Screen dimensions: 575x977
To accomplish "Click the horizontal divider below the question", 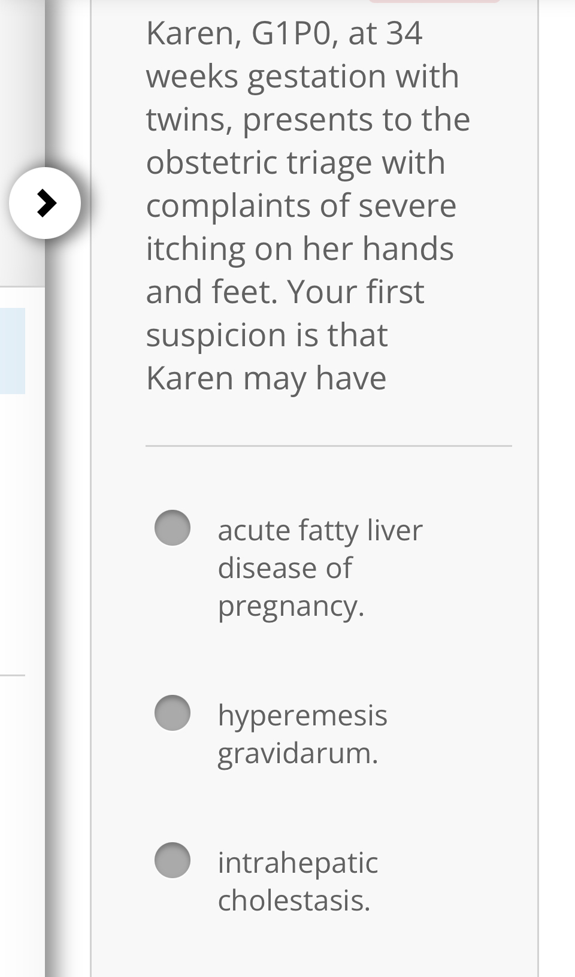I will pyautogui.click(x=329, y=445).
